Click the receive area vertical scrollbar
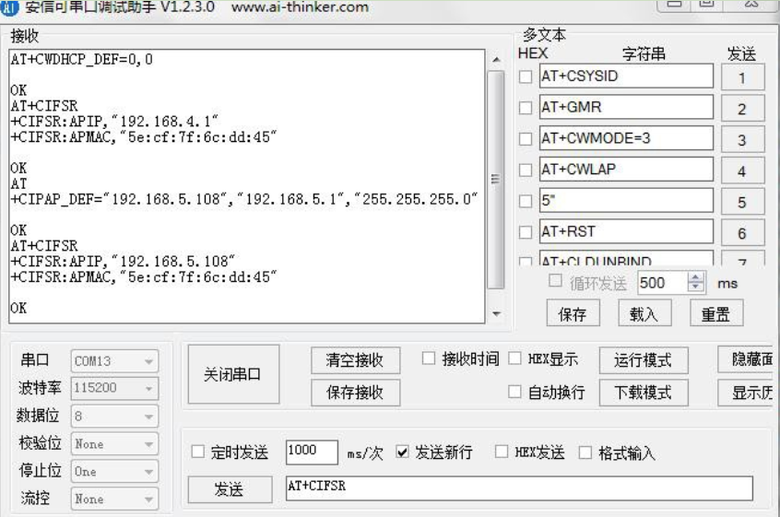This screenshot has width=780, height=517. click(496, 180)
